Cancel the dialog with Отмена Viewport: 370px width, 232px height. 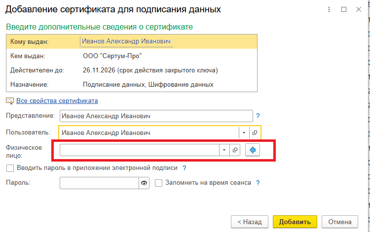point(339,222)
